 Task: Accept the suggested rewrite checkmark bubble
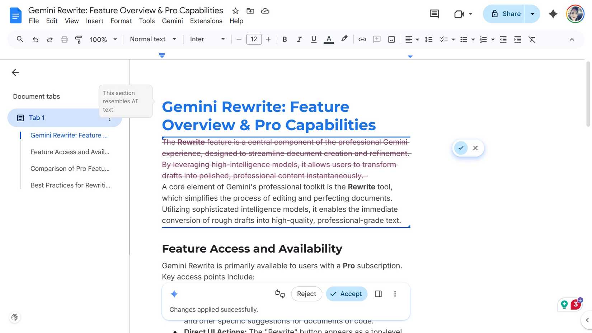point(461,148)
